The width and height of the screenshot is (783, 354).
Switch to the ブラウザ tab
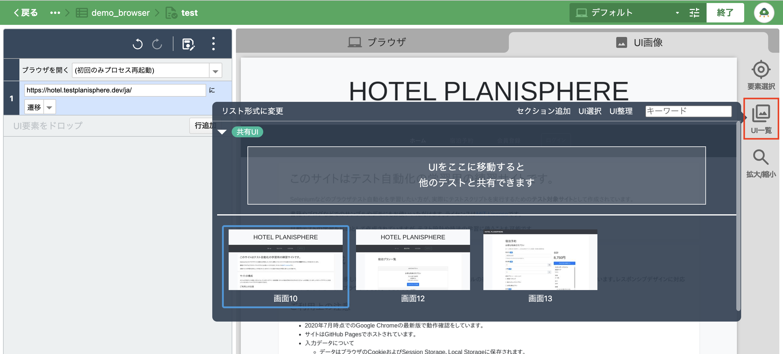point(377,42)
